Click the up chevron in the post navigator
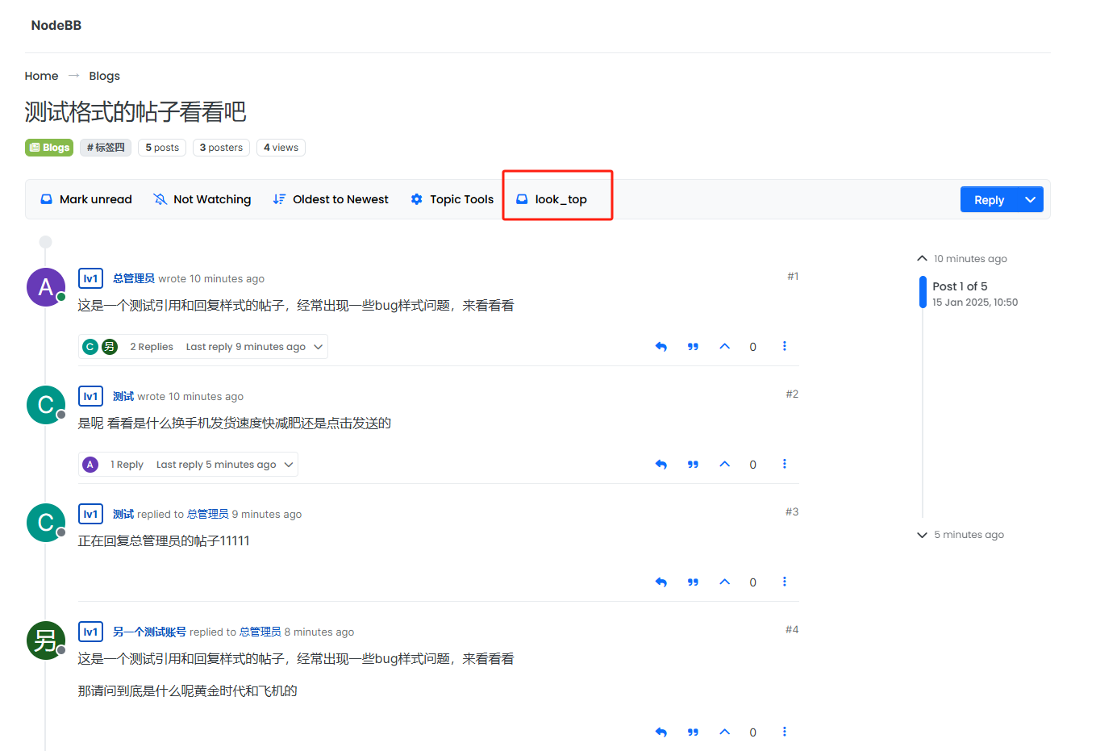Screen dimensions: 1096x751 tap(922, 259)
